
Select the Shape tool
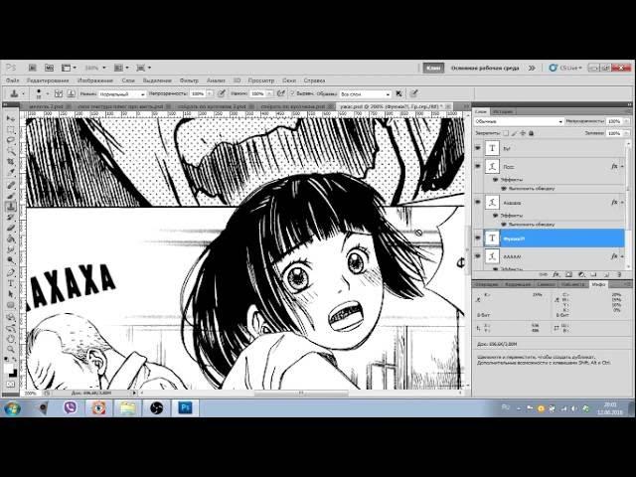pyautogui.click(x=11, y=305)
